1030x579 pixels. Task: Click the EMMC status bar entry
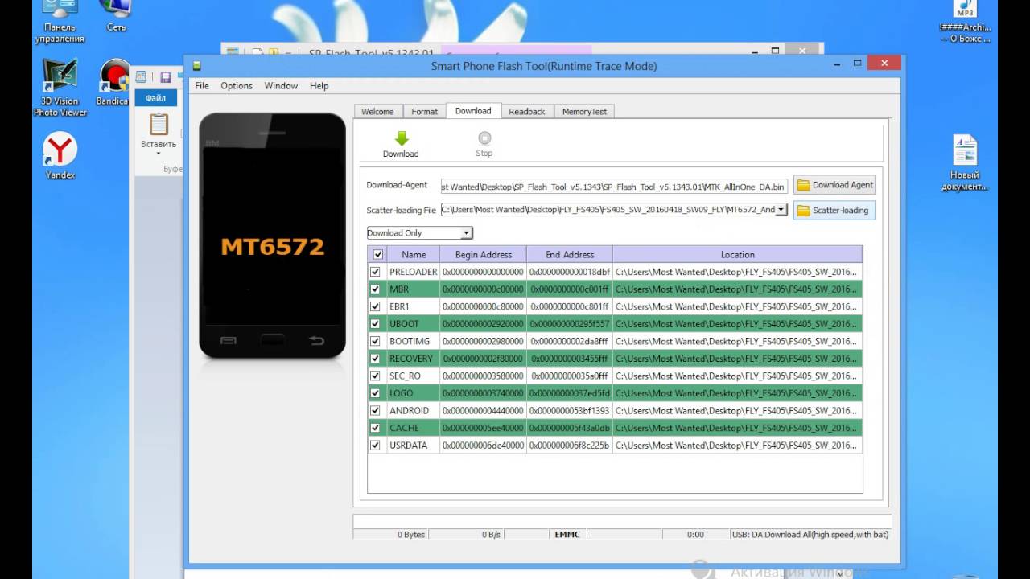[567, 534]
